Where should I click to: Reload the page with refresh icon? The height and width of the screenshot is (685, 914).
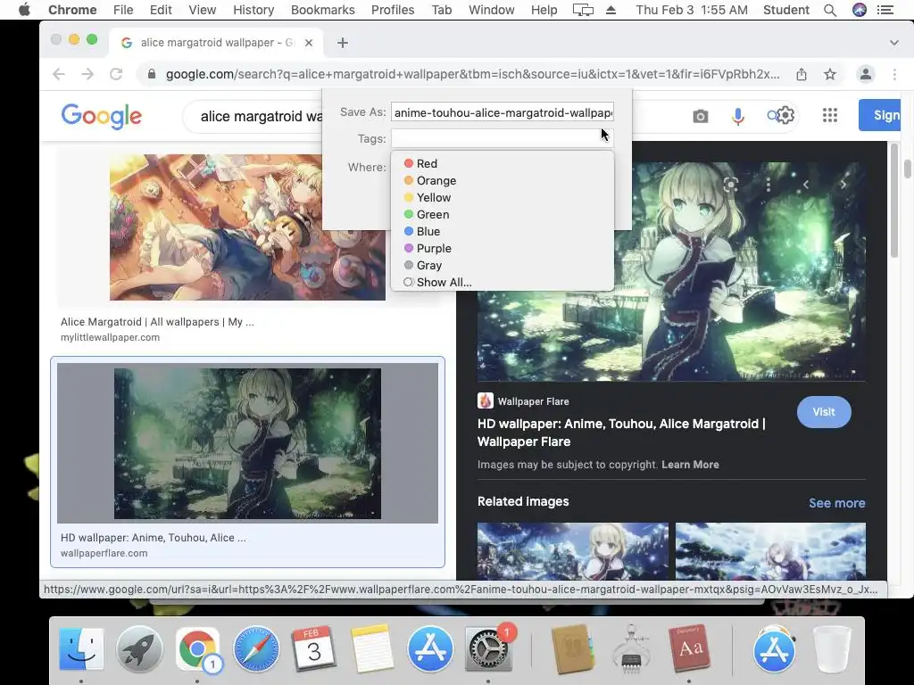(116, 74)
